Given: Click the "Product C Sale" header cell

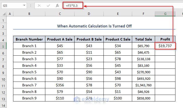Looking at the screenshot, I should click(118, 39).
